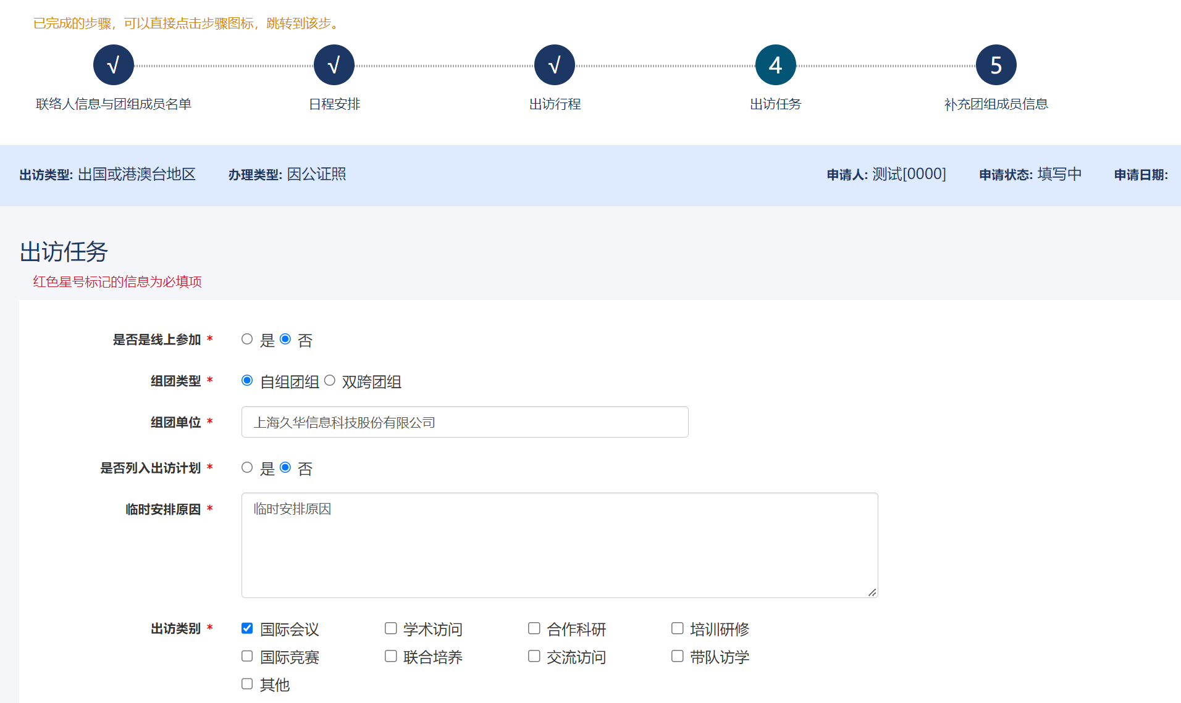Enable the 学术访问 checkbox
1181x703 pixels.
[x=390, y=628]
